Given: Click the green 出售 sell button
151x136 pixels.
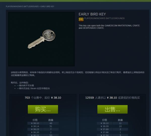Looking at the screenshot, I should point(112,109).
